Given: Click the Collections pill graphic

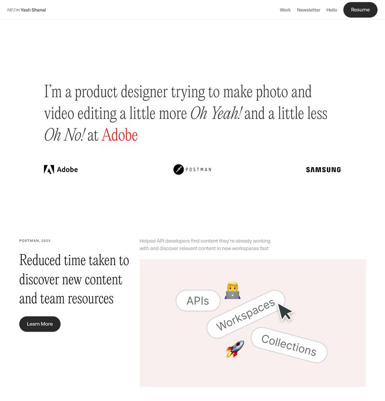Looking at the screenshot, I should pyautogui.click(x=289, y=345).
